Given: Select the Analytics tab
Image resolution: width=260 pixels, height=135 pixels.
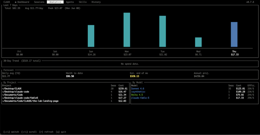Looking at the screenshot, I should point(55,2).
